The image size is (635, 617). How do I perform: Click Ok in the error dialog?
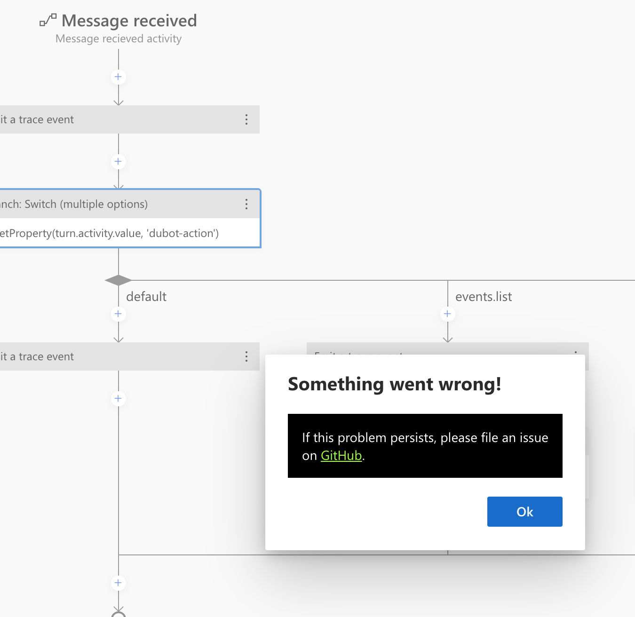pos(524,512)
